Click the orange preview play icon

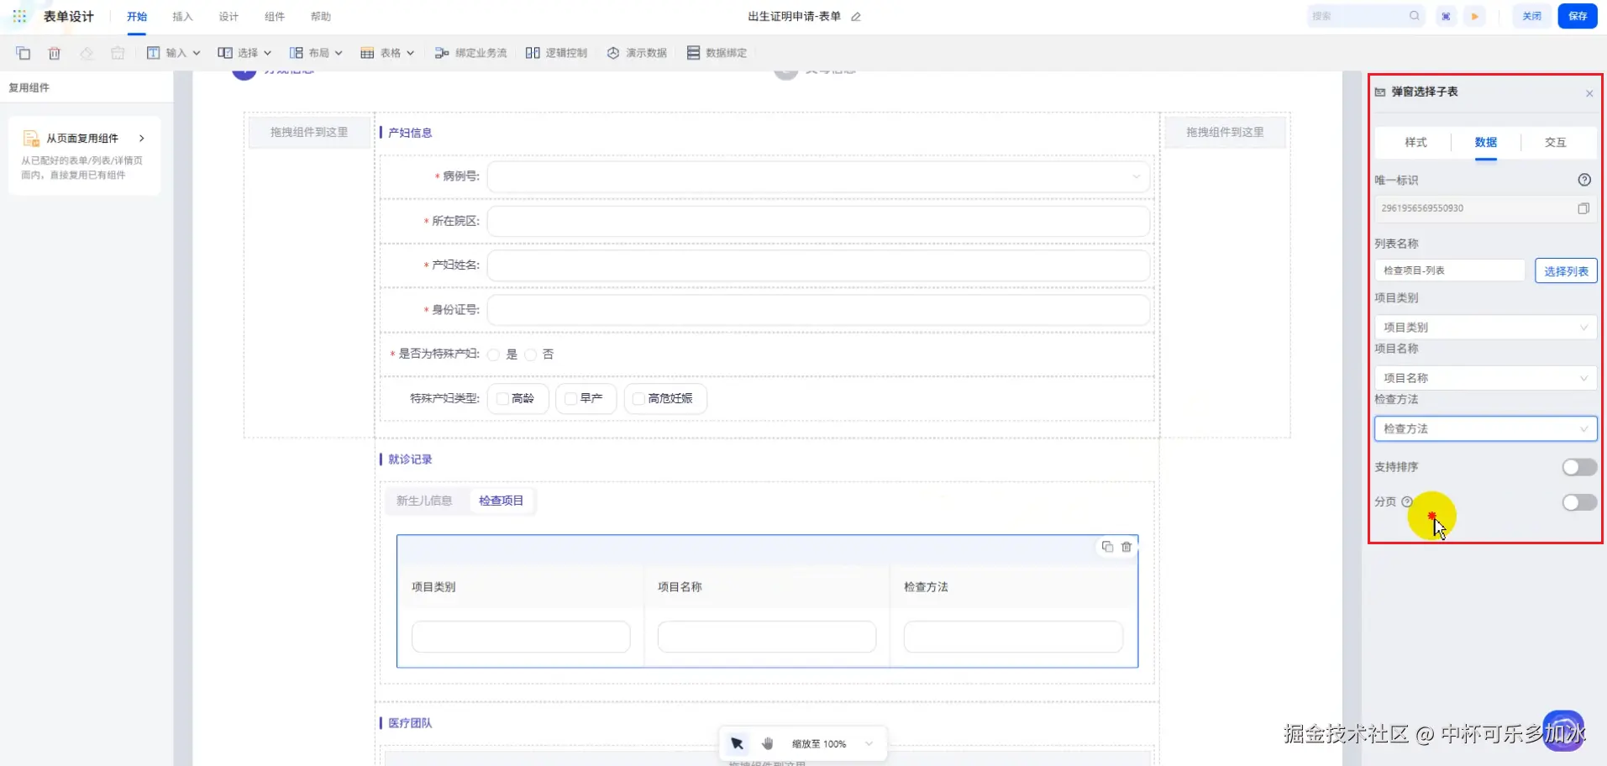pyautogui.click(x=1474, y=16)
